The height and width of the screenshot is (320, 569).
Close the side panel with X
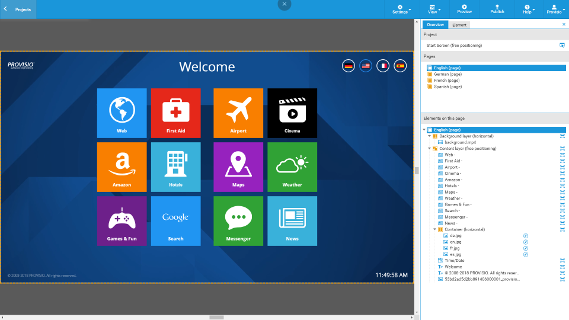tap(564, 24)
